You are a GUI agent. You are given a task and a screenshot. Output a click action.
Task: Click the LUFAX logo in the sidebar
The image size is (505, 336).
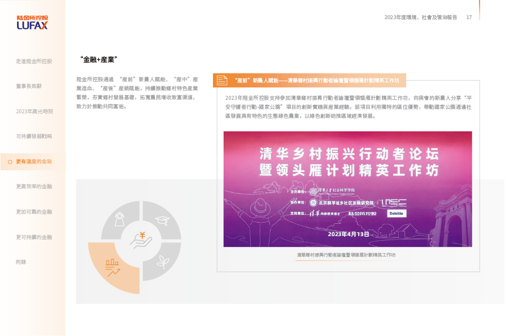click(32, 21)
